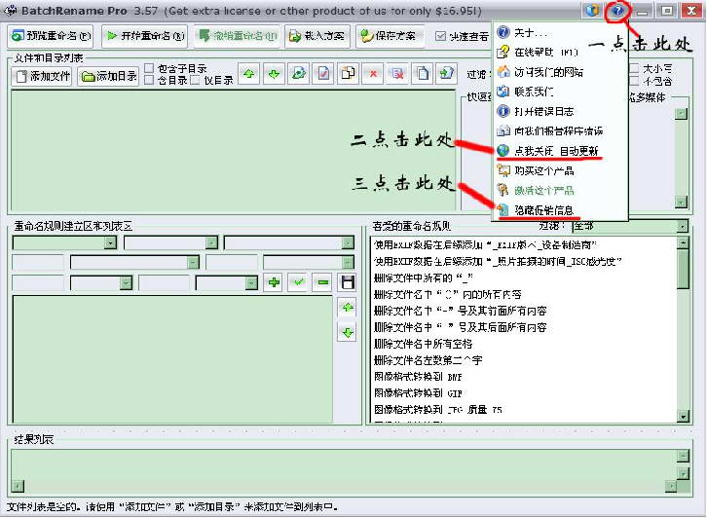The height and width of the screenshot is (518, 707).
Task: Click the overlapping pages copy icon in file toolbar
Action: [348, 74]
